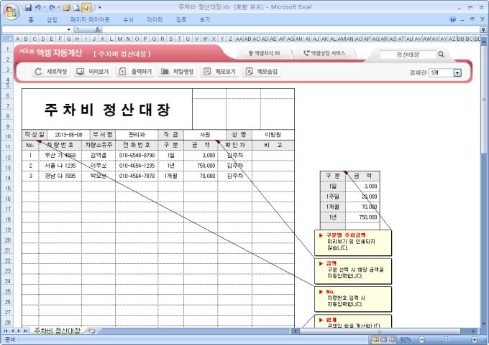
Task: Click the No. memo note
Action: click(x=353, y=299)
